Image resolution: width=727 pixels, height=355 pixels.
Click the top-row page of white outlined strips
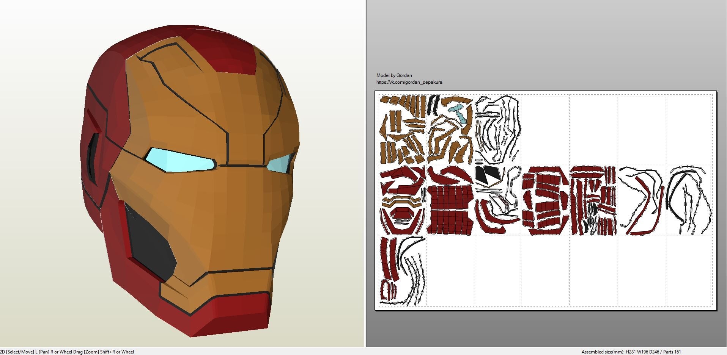point(498,130)
